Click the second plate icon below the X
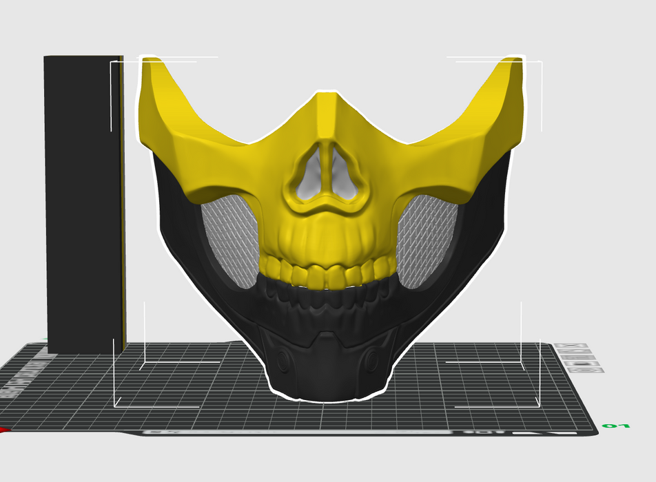The width and height of the screenshot is (656, 482). point(576,353)
